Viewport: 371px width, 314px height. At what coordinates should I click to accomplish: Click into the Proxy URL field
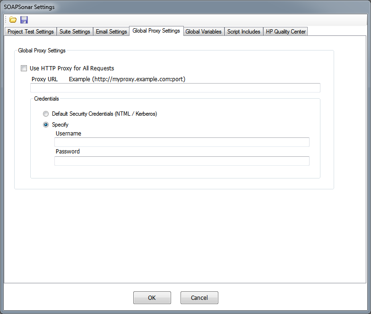coord(175,88)
